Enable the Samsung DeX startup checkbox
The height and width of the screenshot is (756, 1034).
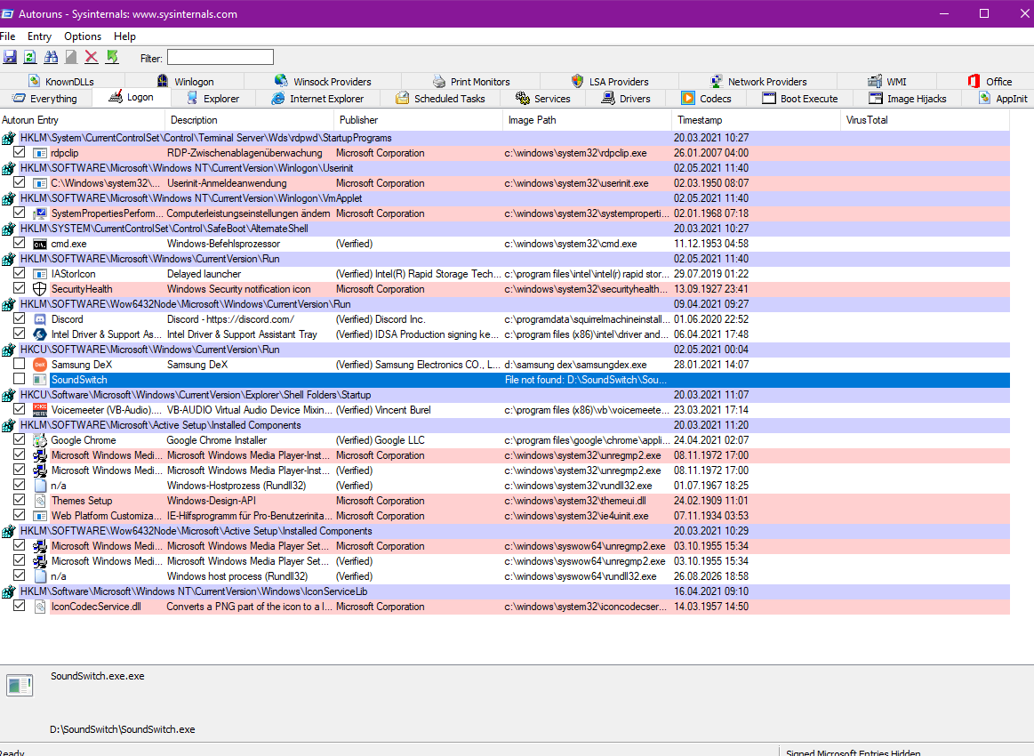(x=20, y=364)
